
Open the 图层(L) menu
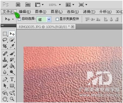(57, 12)
